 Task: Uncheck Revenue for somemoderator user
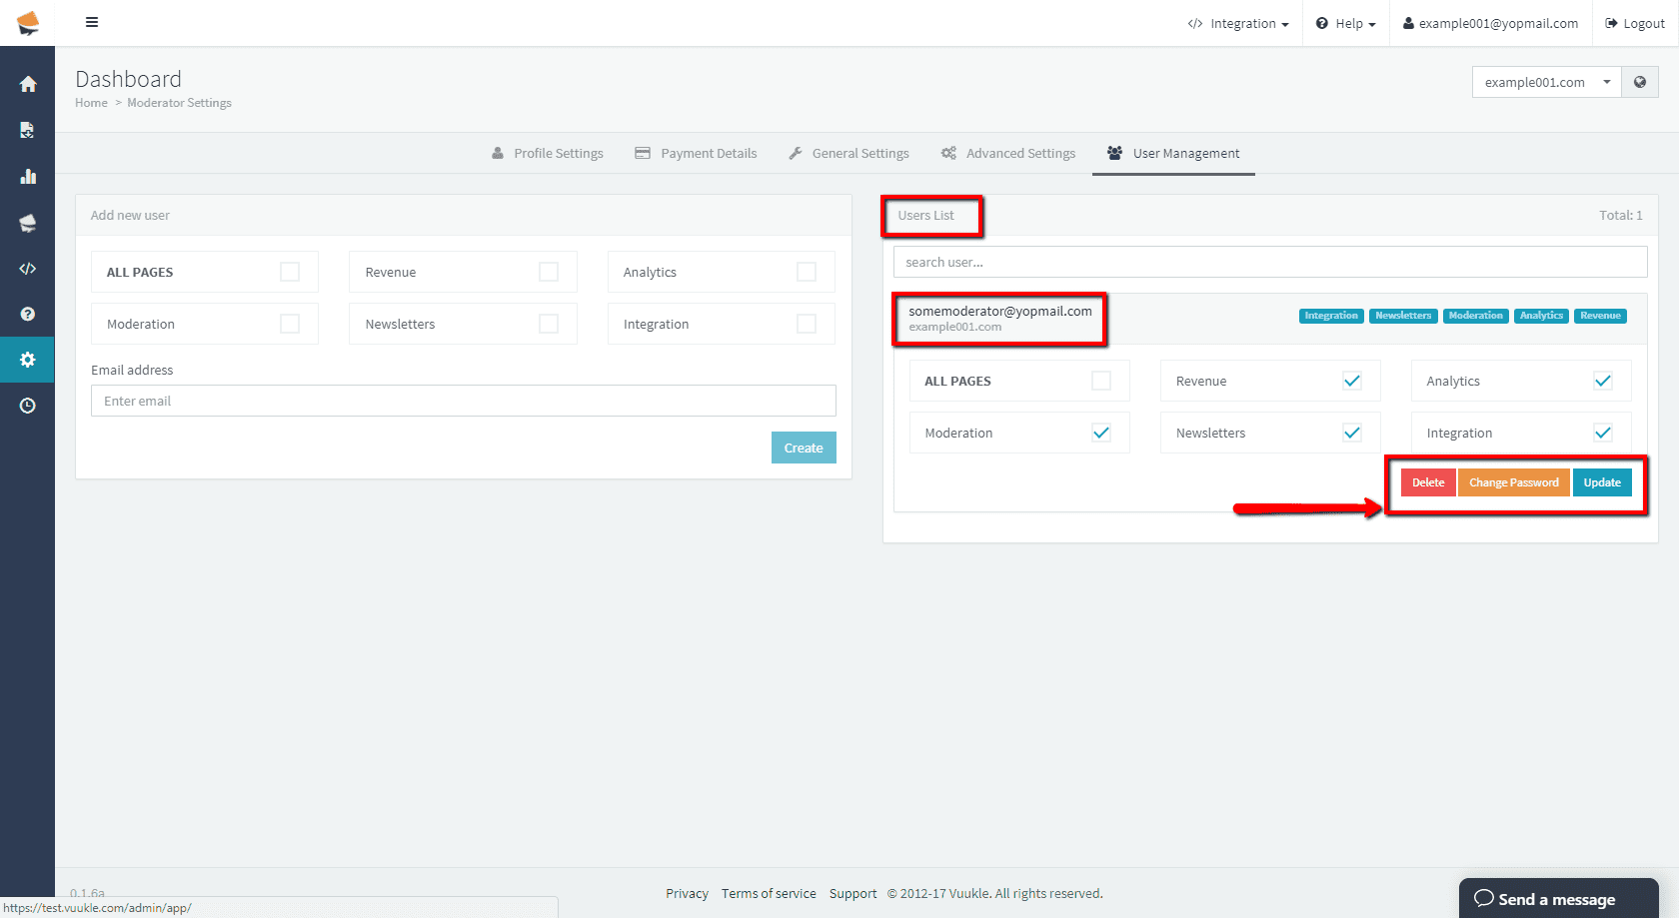[1352, 381]
